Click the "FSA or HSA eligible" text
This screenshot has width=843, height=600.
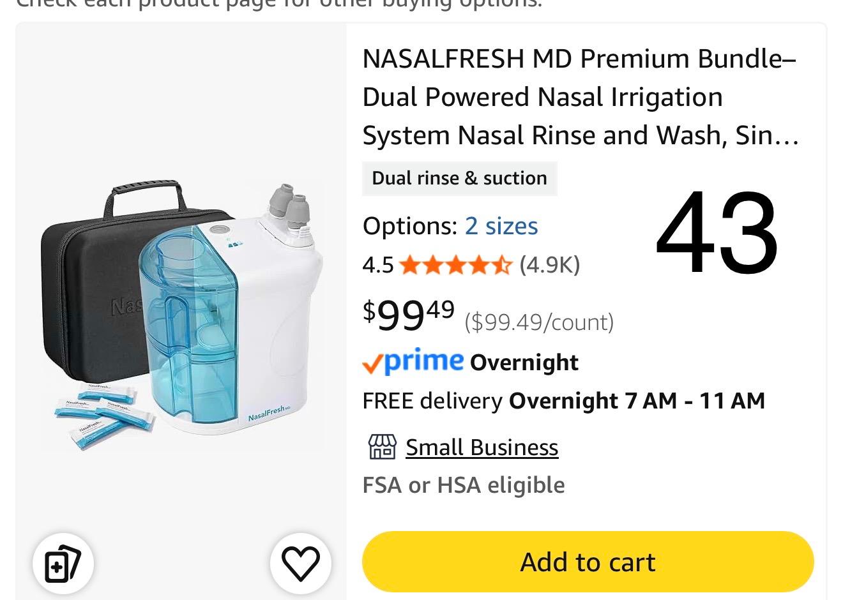click(x=463, y=485)
